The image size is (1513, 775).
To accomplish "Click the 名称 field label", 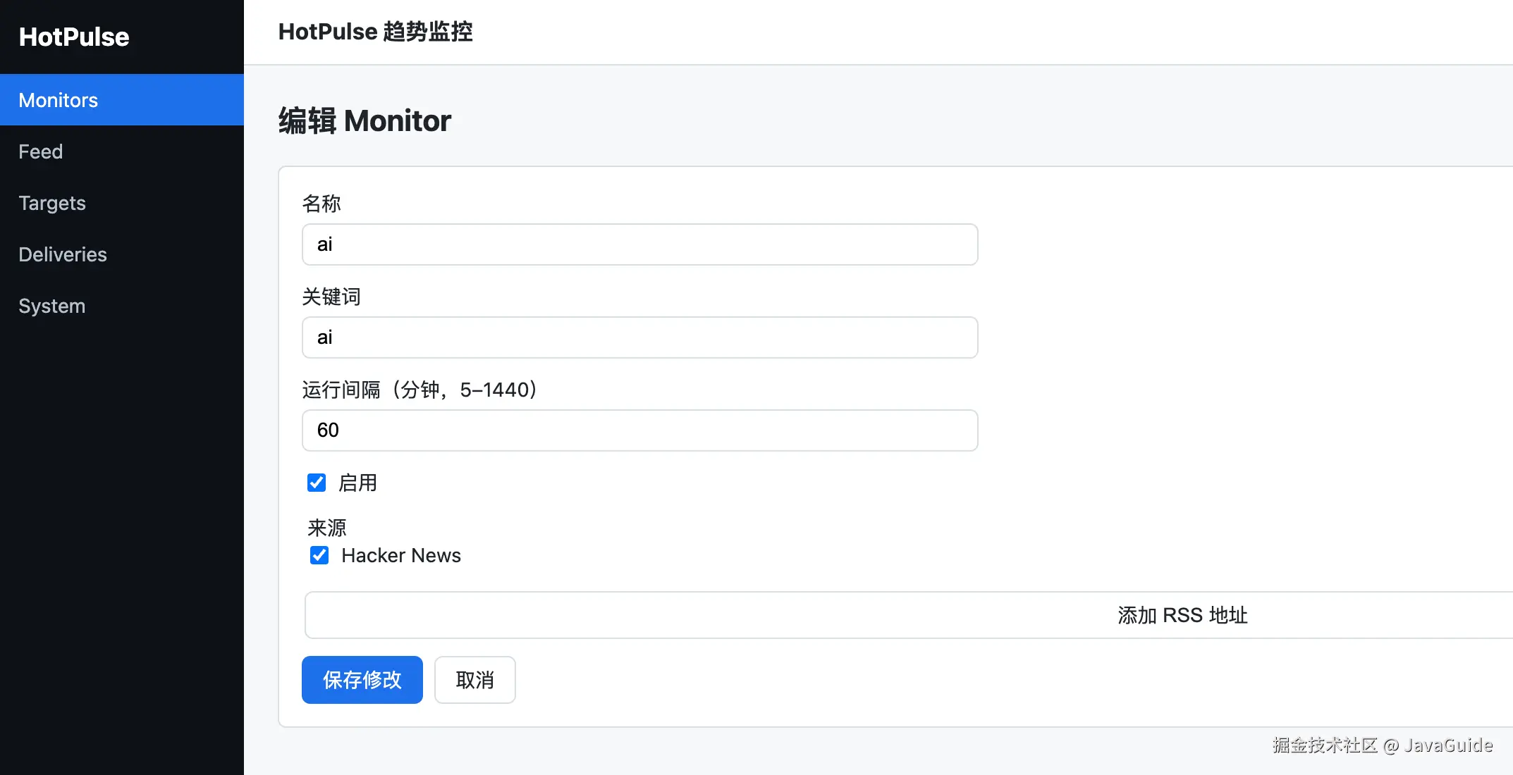I will pos(321,204).
